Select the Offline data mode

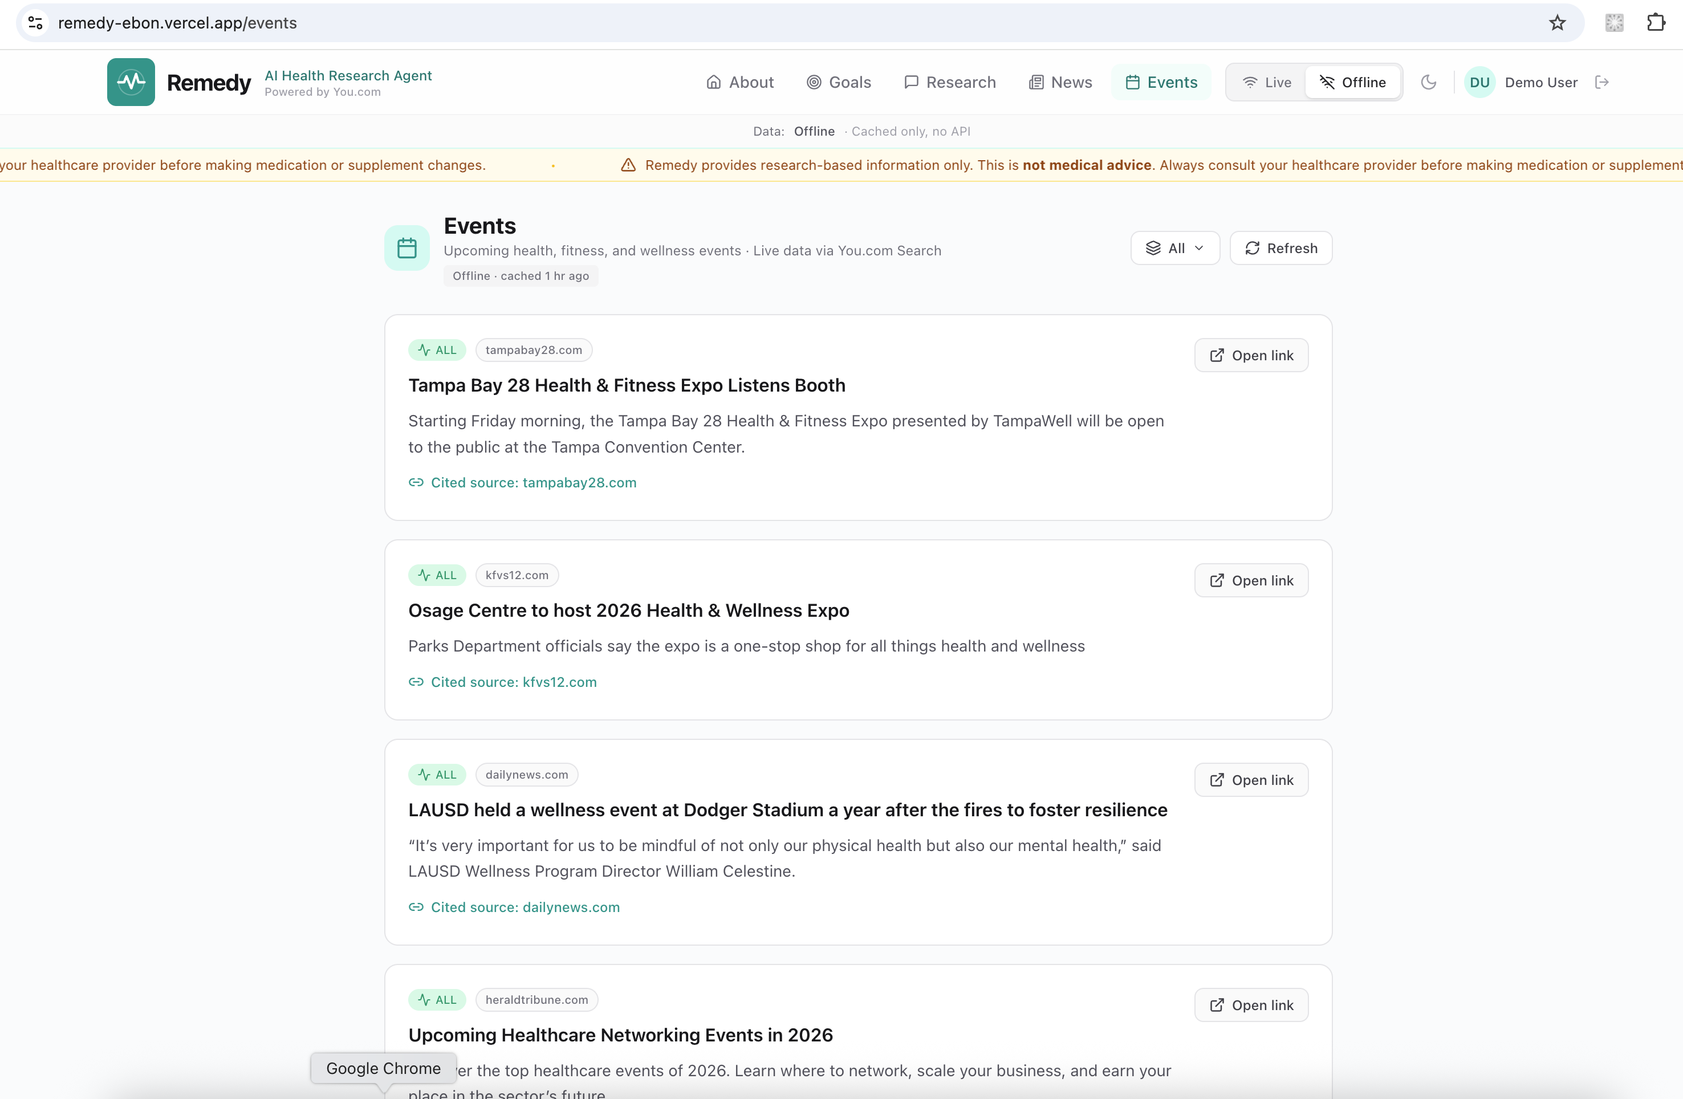coord(1352,82)
